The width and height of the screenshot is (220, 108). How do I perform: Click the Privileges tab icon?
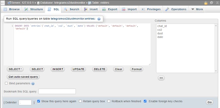point(143,9)
